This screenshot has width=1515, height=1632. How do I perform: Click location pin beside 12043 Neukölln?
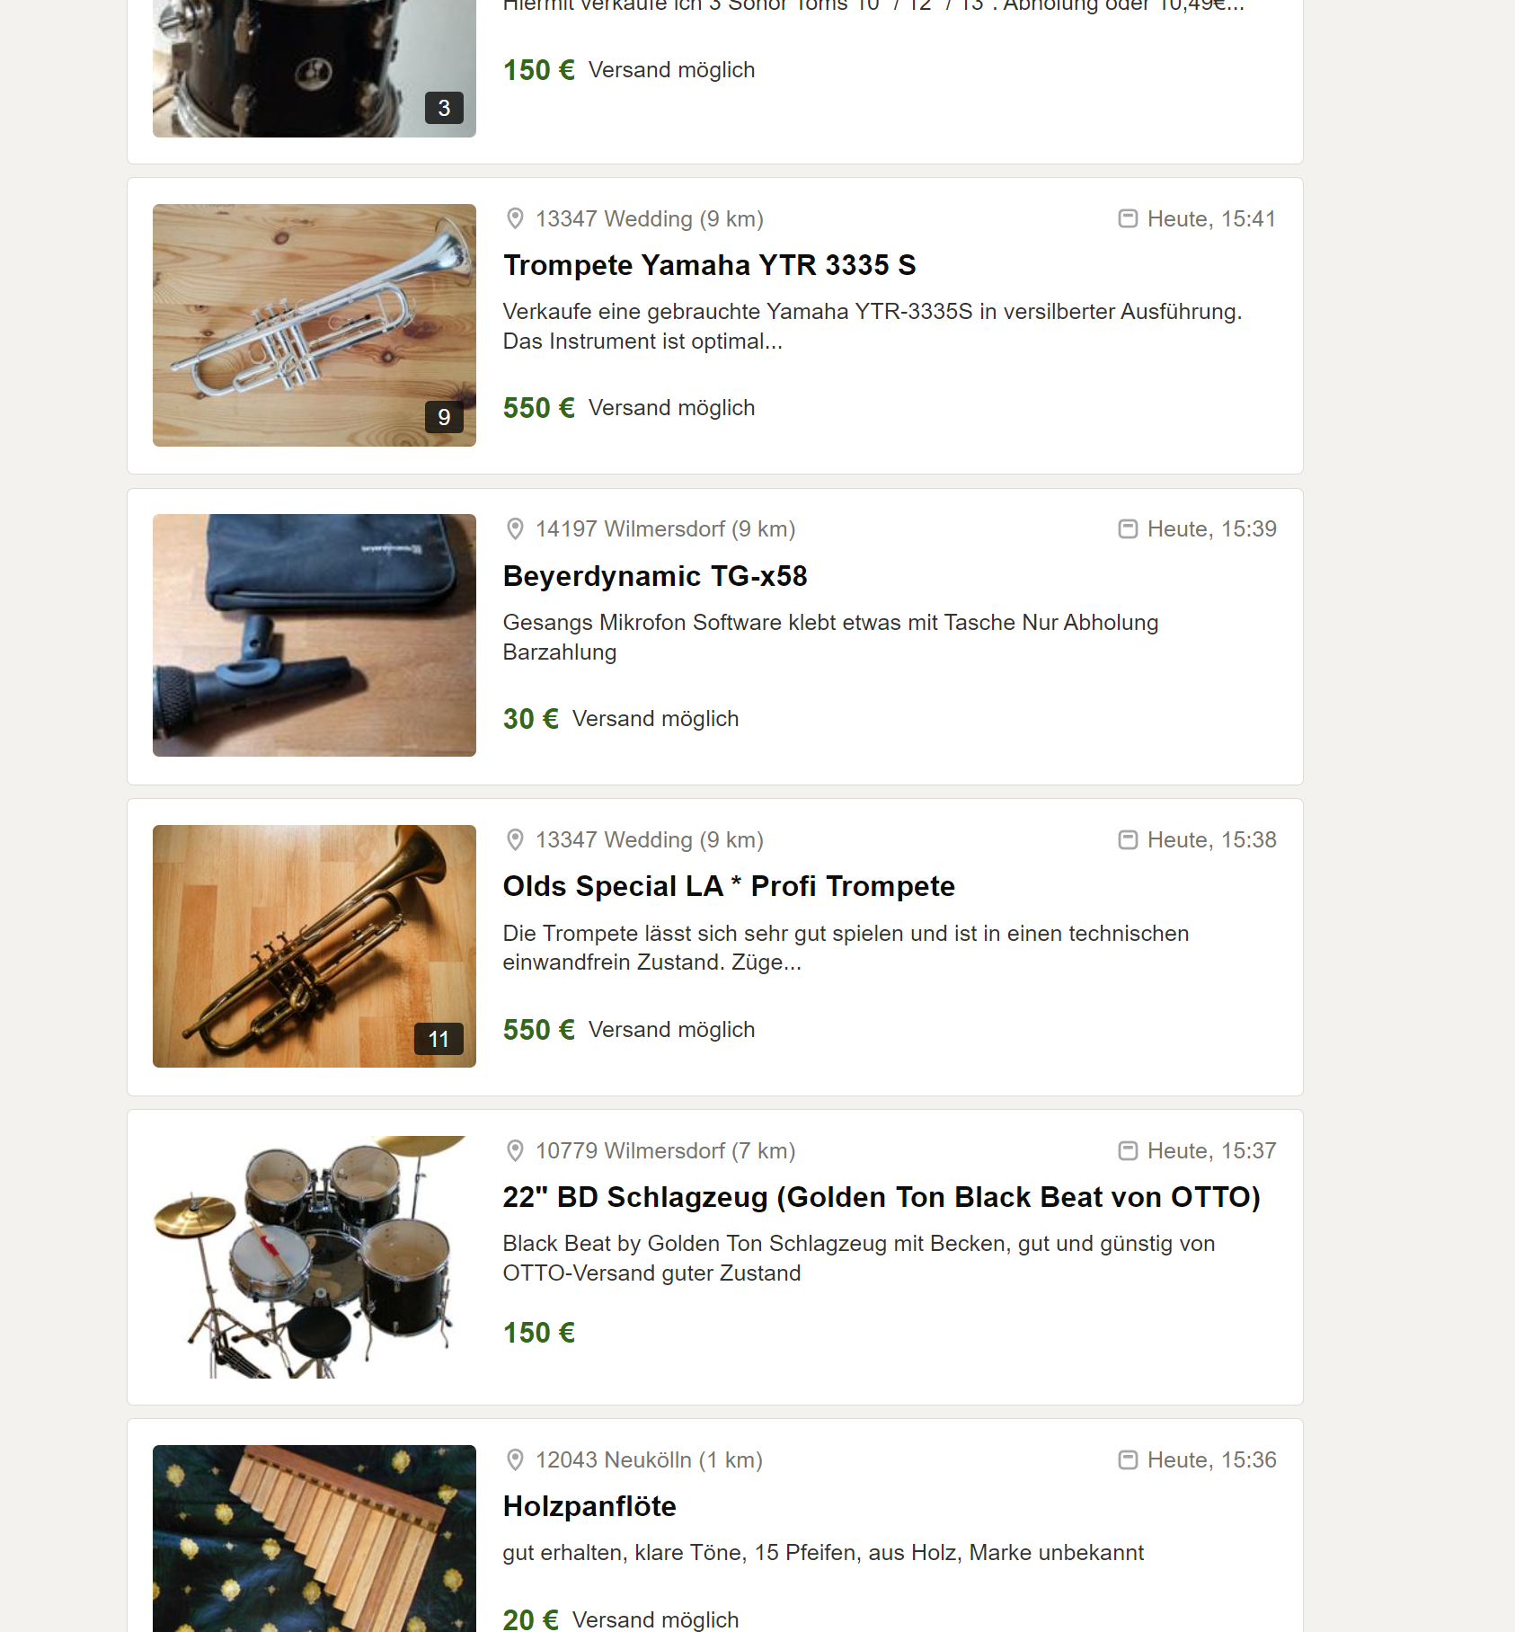(x=515, y=1459)
